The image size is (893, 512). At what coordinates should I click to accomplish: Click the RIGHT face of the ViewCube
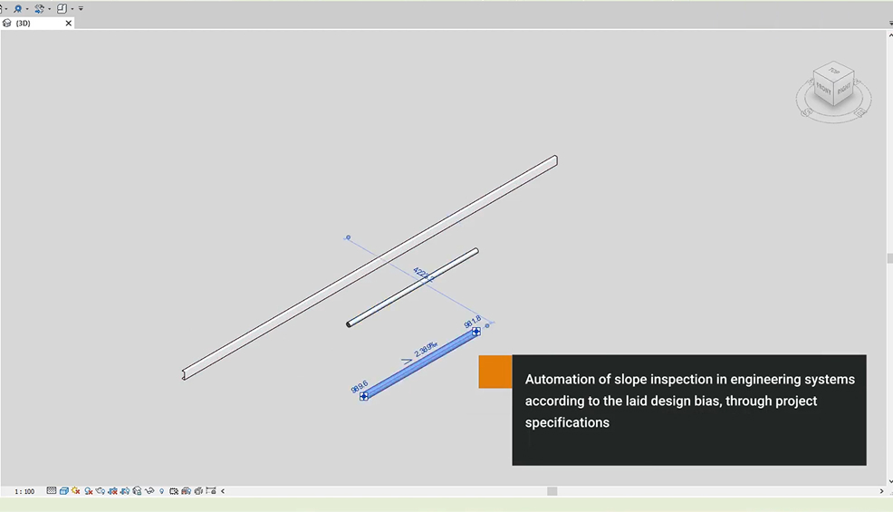tap(843, 90)
